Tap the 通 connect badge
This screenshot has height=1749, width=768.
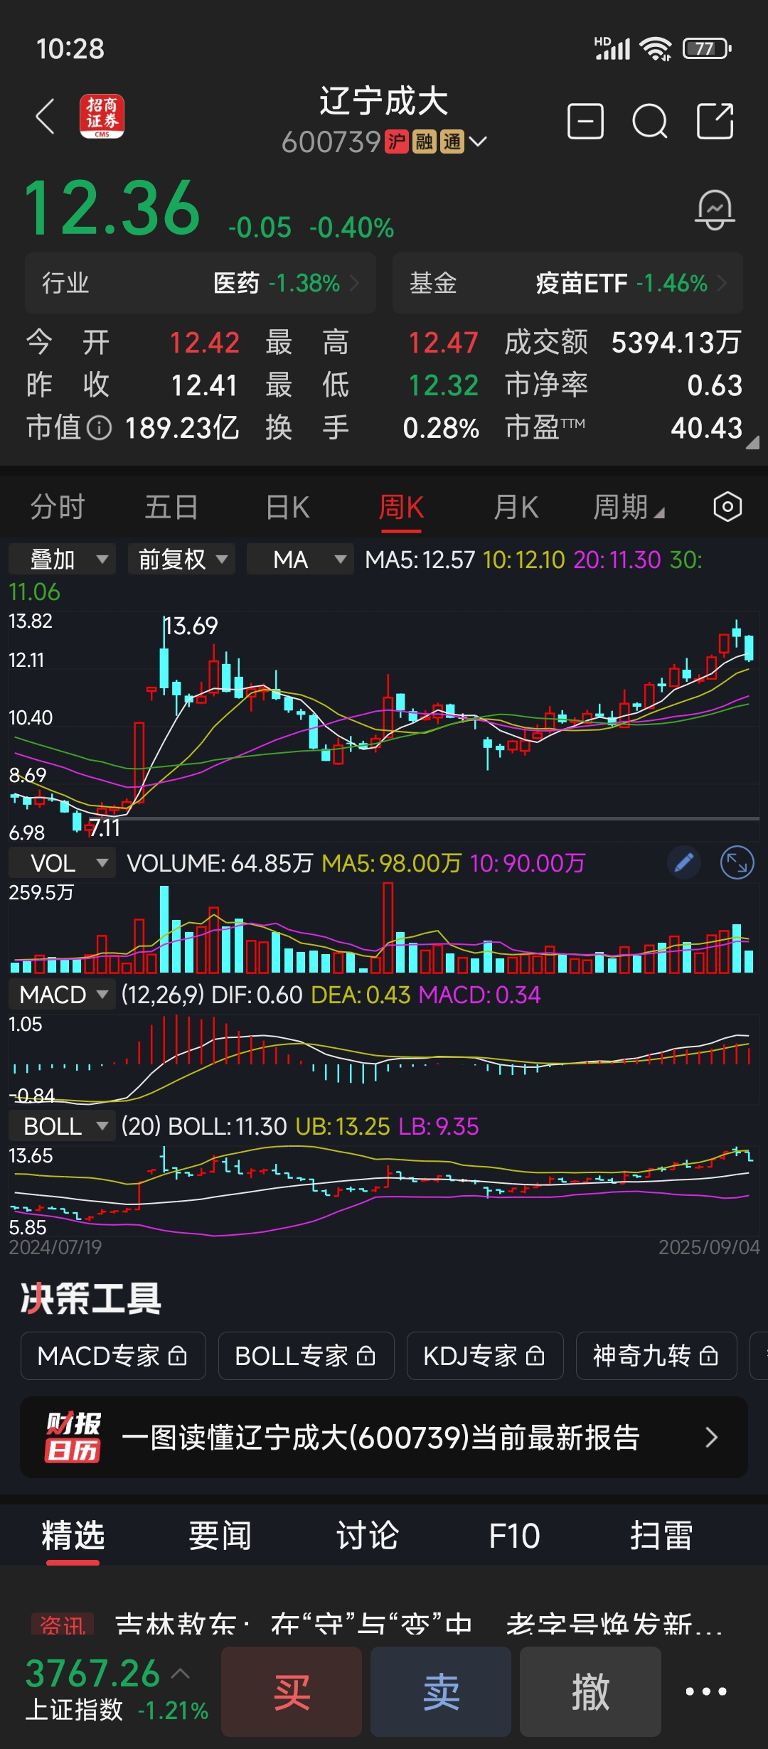[452, 141]
